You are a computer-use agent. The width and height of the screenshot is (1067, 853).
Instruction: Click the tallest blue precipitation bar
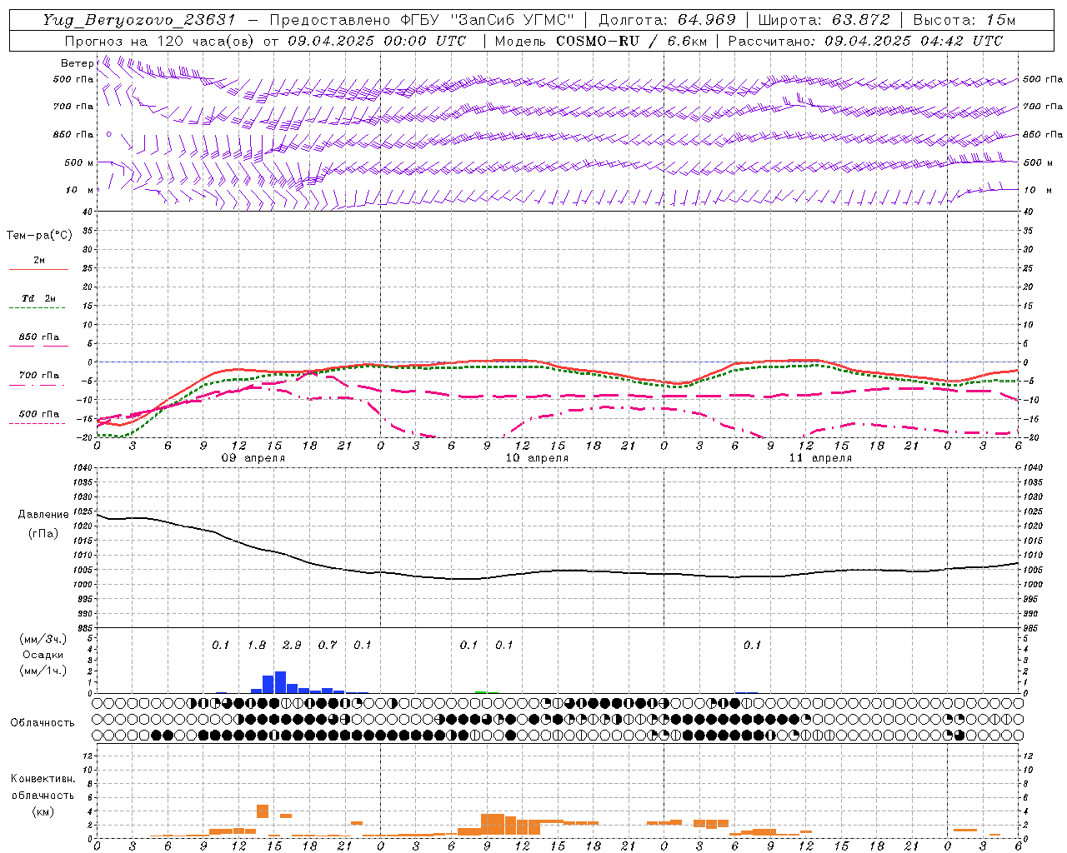coord(280,682)
